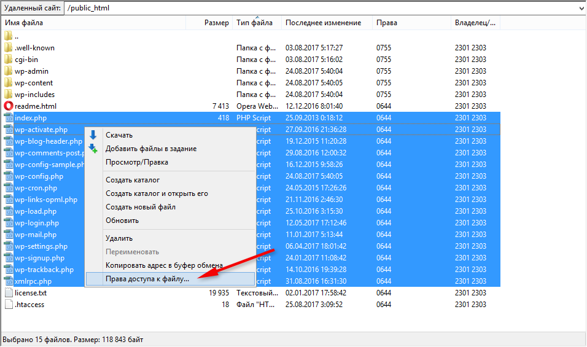
Task: Click the "Размер" column header
Action: tap(216, 23)
